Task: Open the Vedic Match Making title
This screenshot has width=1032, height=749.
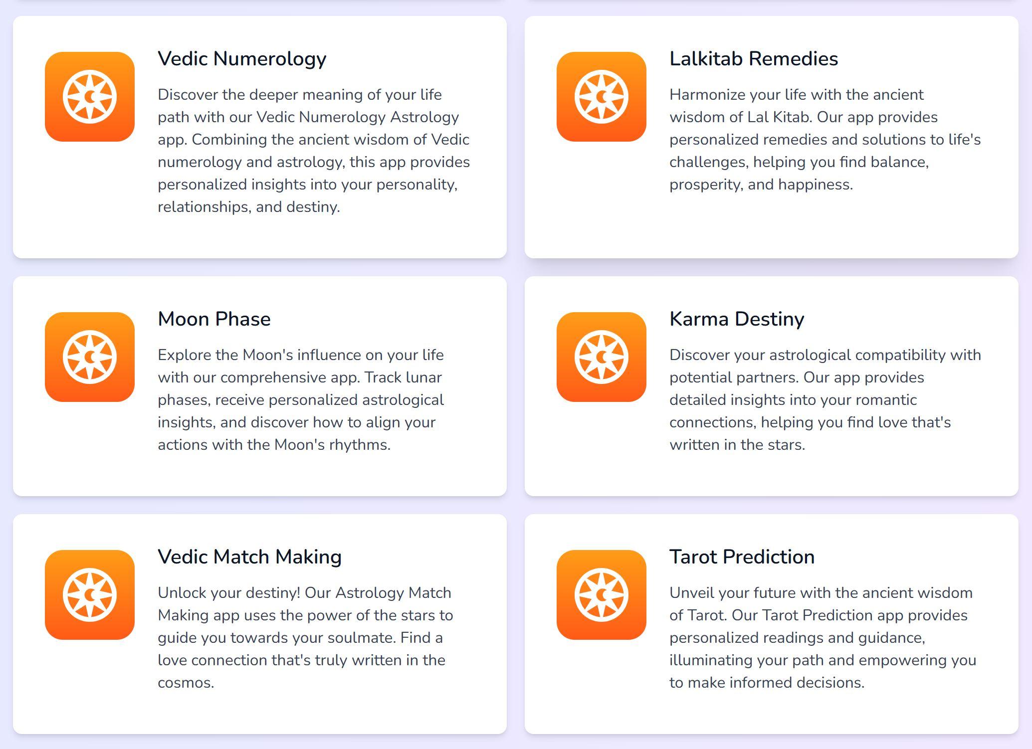Action: pyautogui.click(x=249, y=557)
